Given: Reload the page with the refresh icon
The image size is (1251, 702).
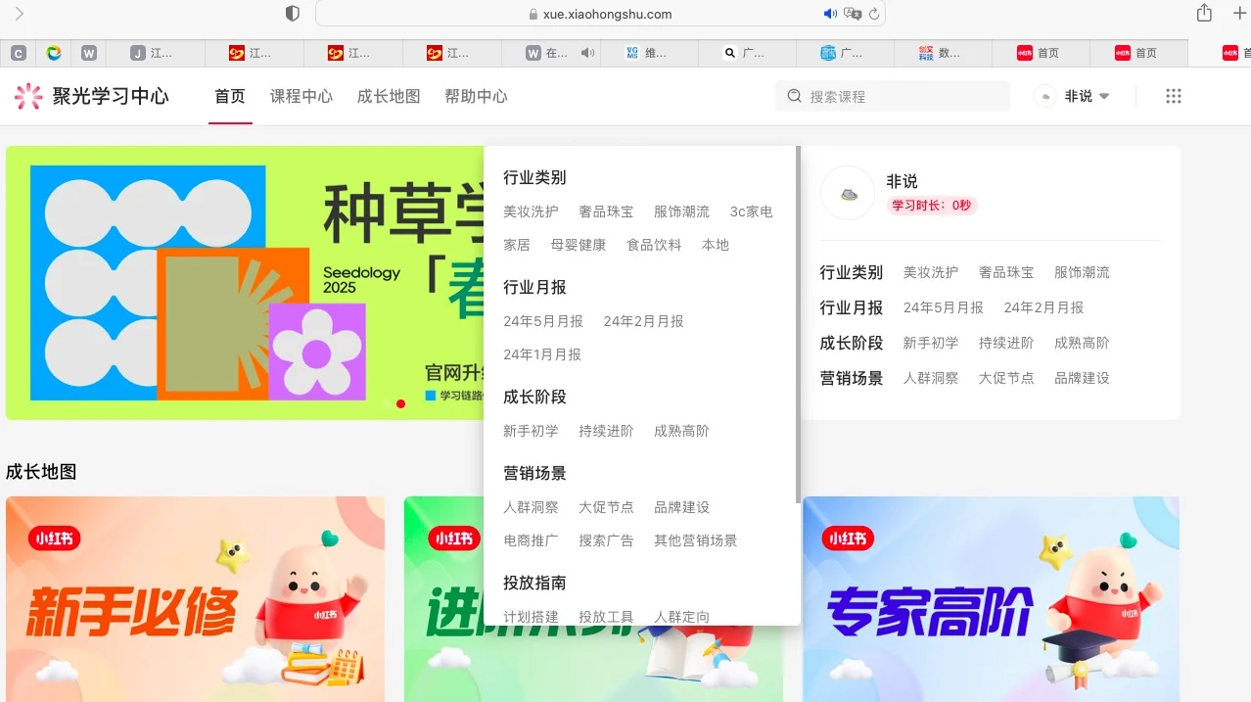Looking at the screenshot, I should [x=874, y=14].
